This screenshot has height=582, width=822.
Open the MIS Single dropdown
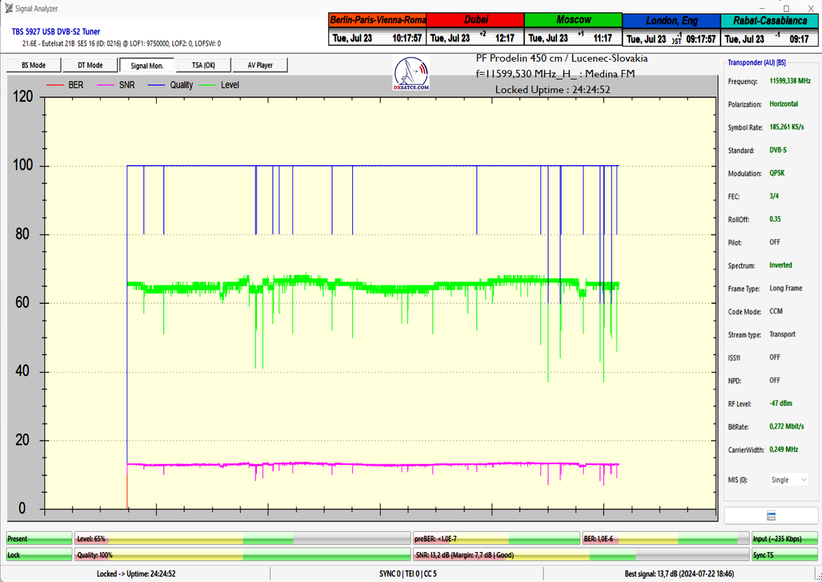point(788,480)
